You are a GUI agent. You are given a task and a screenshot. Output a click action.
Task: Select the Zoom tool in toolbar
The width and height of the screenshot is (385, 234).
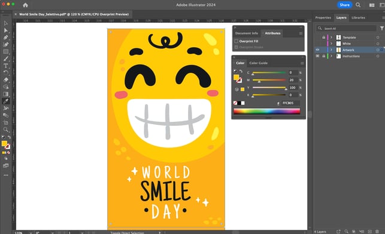click(x=5, y=130)
